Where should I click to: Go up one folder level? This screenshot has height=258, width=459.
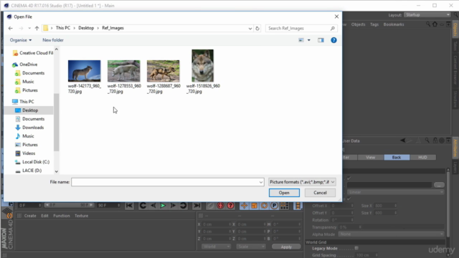click(37, 29)
